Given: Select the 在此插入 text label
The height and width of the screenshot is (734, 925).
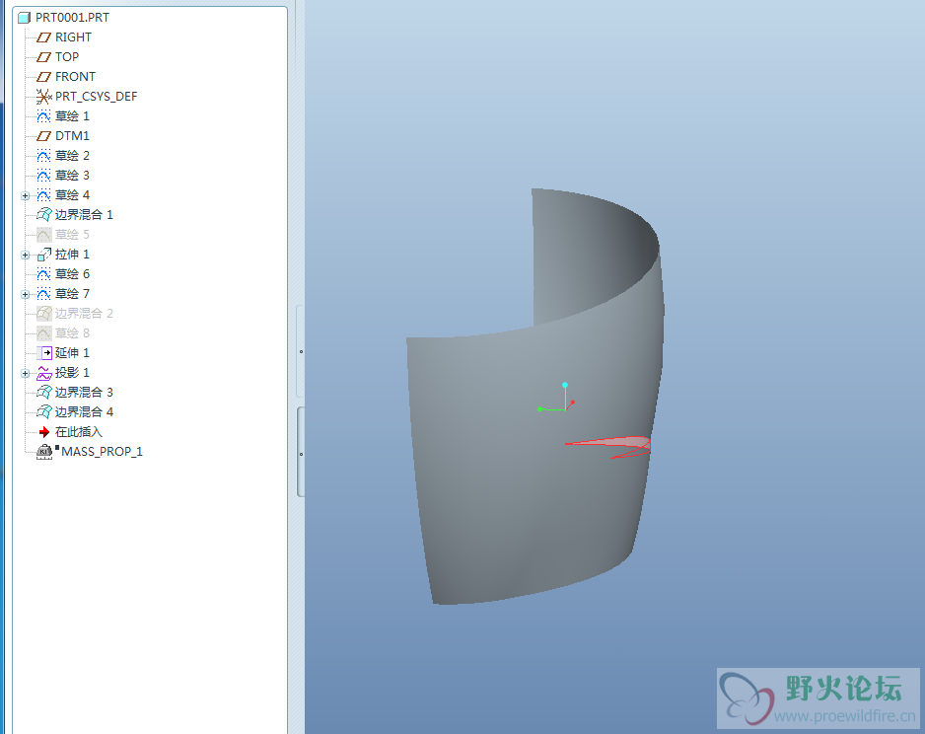Looking at the screenshot, I should click(x=79, y=432).
